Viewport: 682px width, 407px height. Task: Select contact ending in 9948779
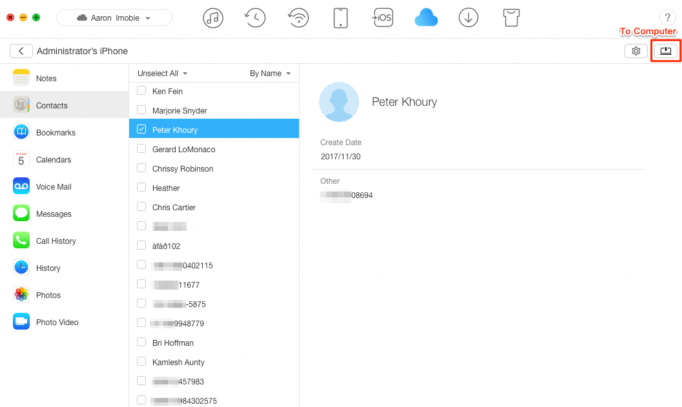click(x=214, y=323)
